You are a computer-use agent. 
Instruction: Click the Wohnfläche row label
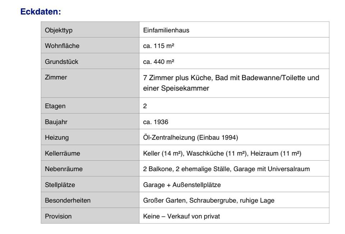tap(62, 46)
